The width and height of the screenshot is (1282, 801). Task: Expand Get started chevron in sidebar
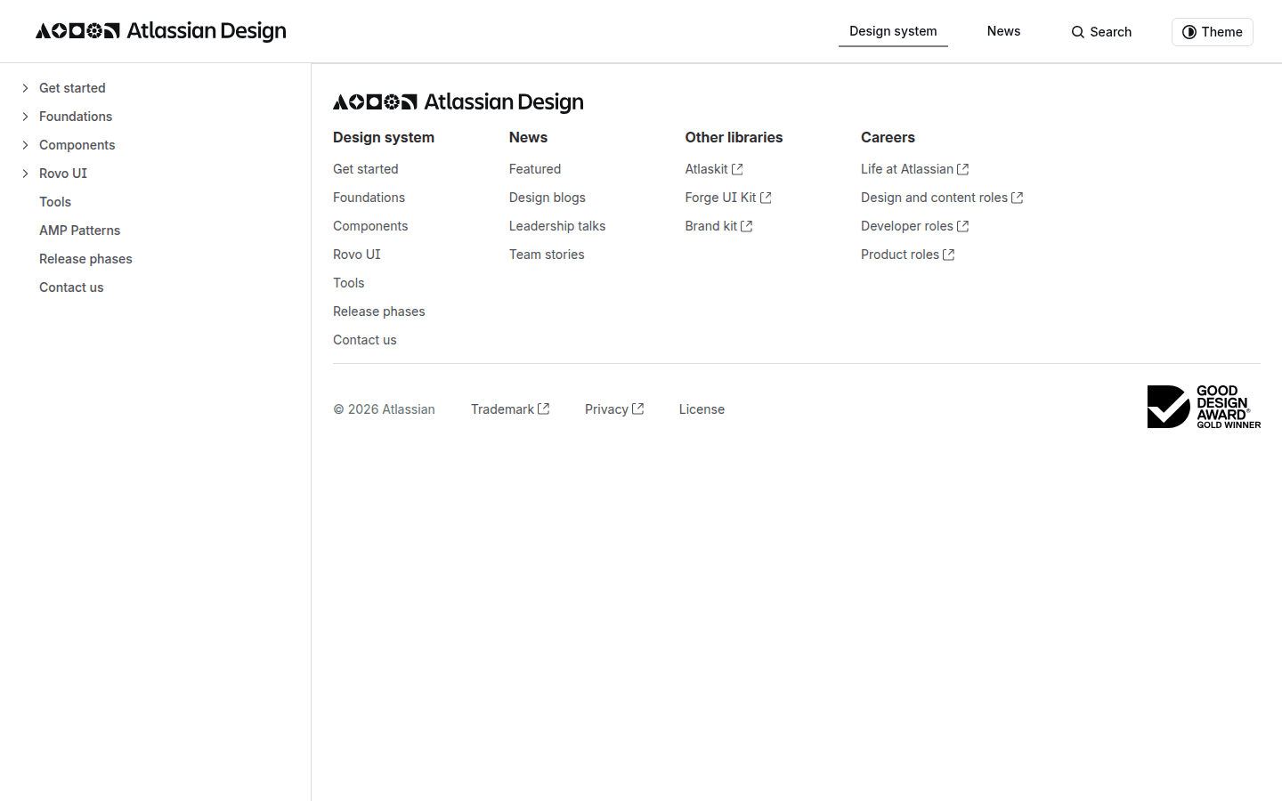coord(25,88)
